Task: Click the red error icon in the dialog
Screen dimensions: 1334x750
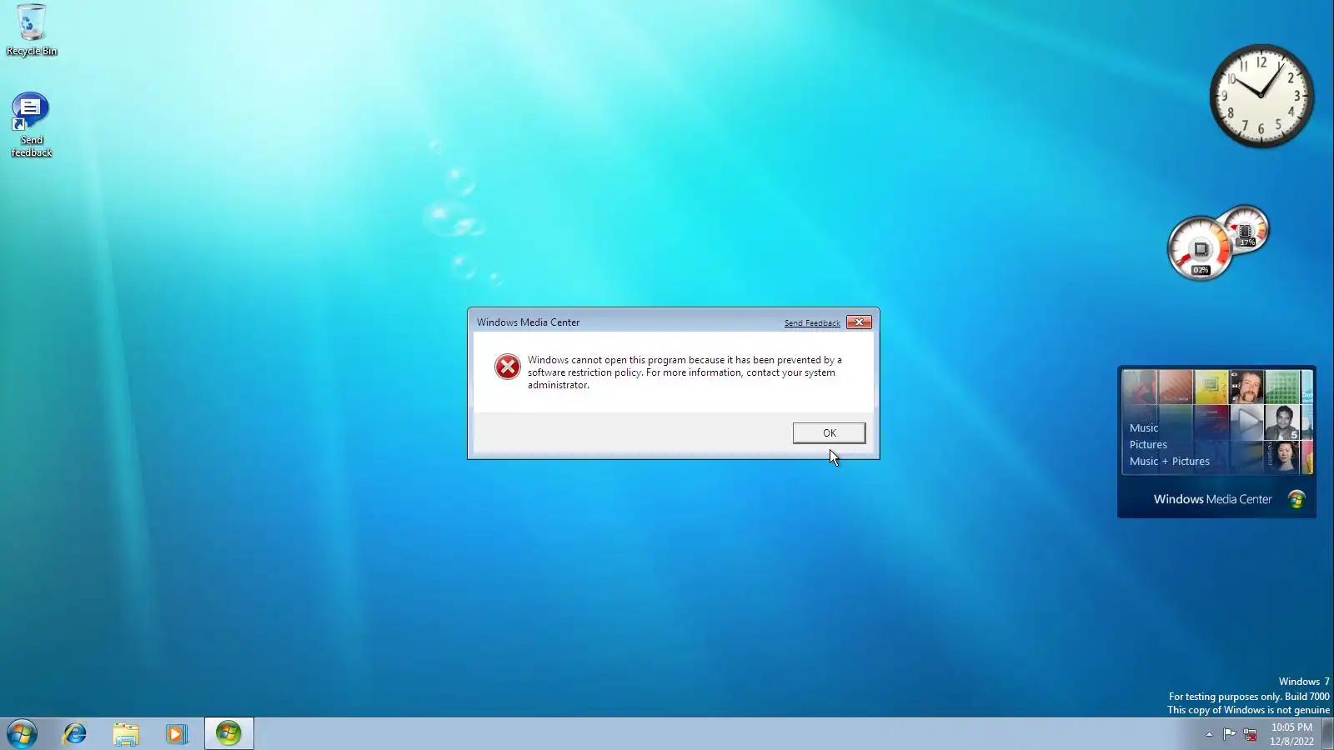Action: pos(507,367)
